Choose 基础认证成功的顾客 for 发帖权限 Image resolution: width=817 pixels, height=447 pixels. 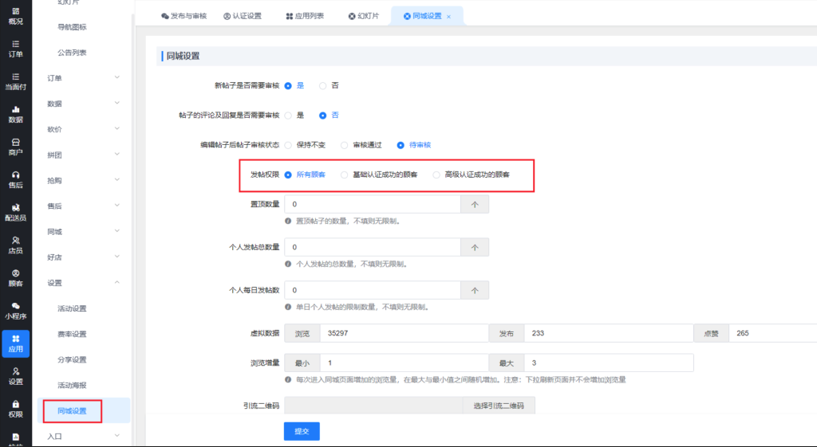tap(345, 174)
